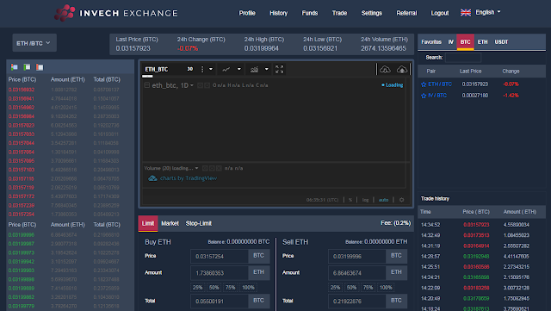
Task: Switch to Stop-Limit order tab
Action: pos(199,223)
